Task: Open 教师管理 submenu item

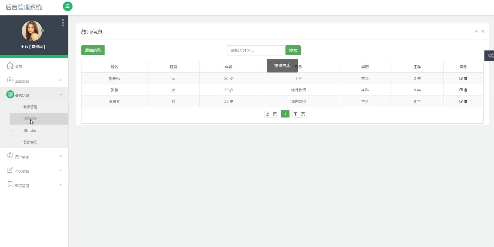Action: [x=30, y=107]
